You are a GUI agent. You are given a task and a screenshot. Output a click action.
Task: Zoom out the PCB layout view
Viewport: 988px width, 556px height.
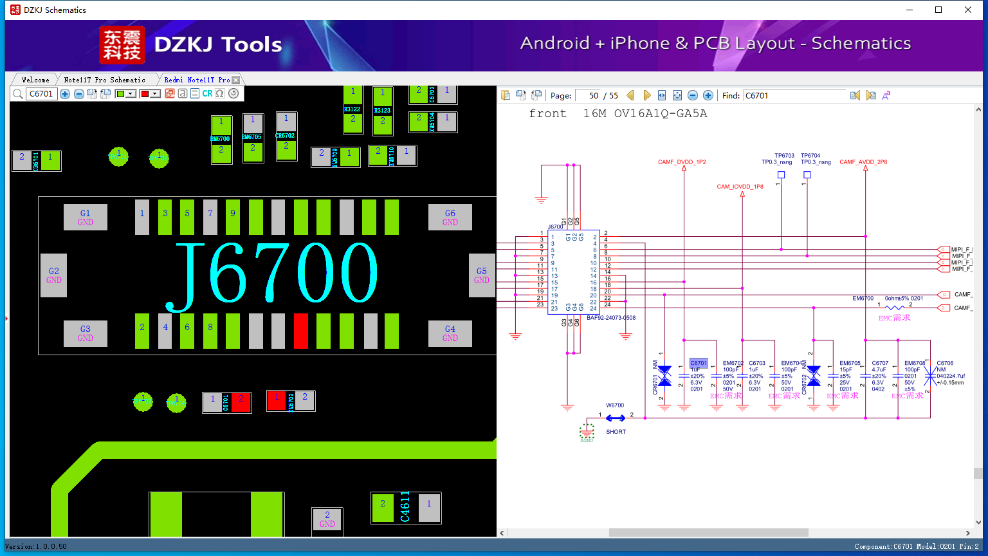pos(79,94)
